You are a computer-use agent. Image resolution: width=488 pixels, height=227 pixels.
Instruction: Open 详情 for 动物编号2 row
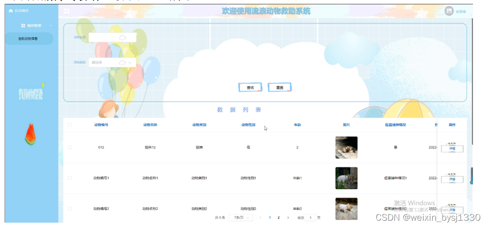(x=452, y=210)
